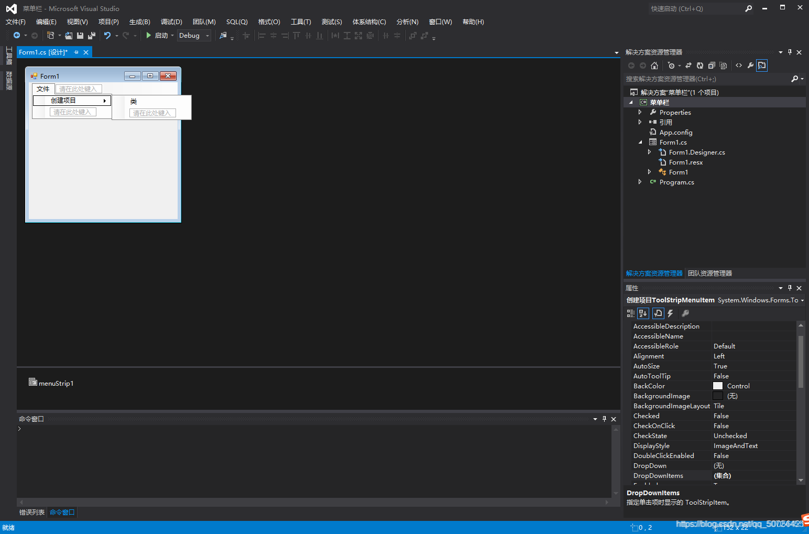Switch to the 错误列表 tab
The width and height of the screenshot is (809, 534).
click(32, 513)
